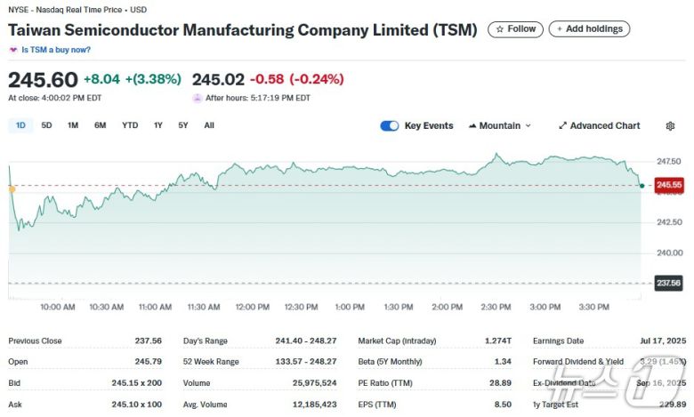This screenshot has width=694, height=417.
Task: Click the 245.55 current price marker
Action: pyautogui.click(x=669, y=185)
